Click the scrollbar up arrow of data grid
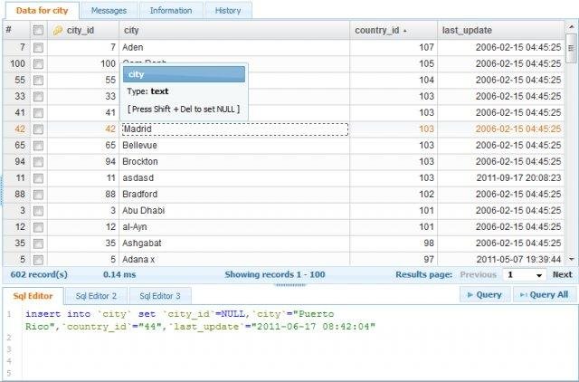 572,26
